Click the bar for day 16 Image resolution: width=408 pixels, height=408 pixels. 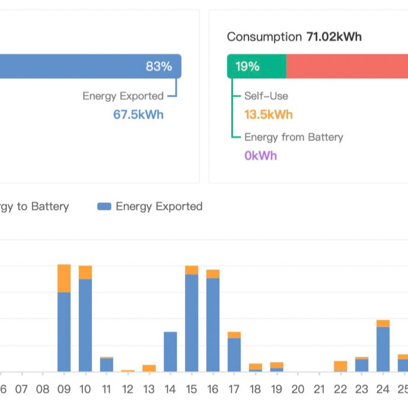pos(213,321)
